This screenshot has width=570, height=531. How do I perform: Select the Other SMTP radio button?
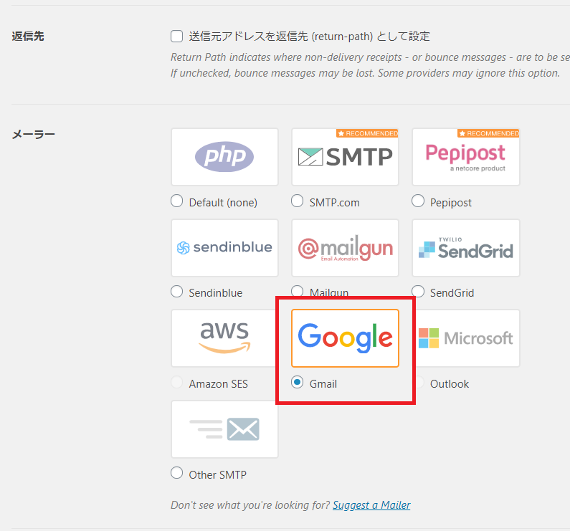click(x=176, y=473)
